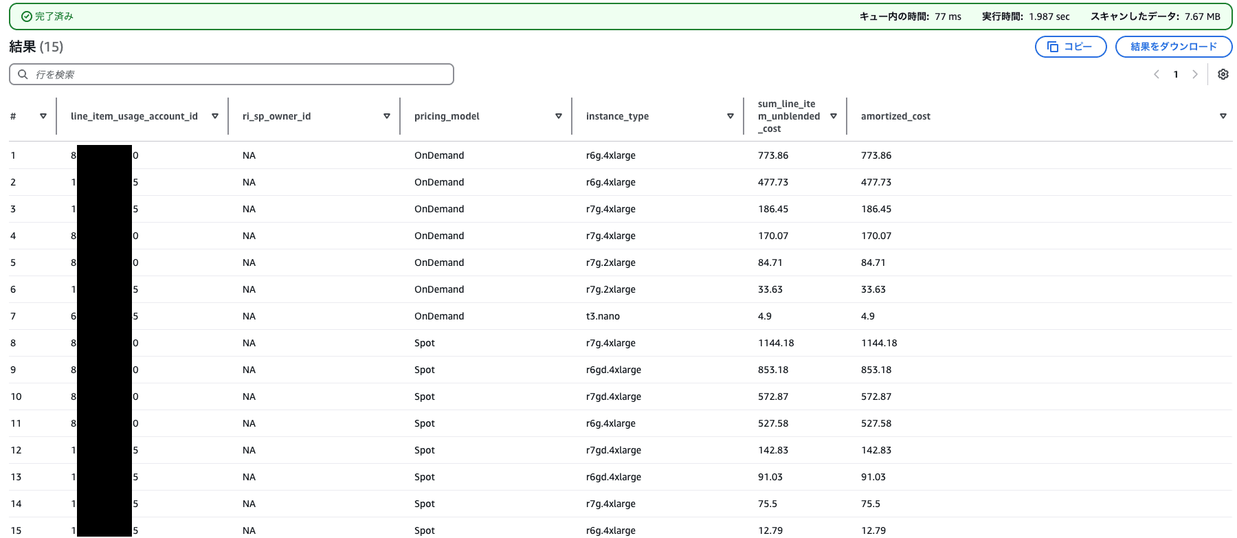Click line_item_usage_account_id column header
1237x538 pixels.
[134, 116]
